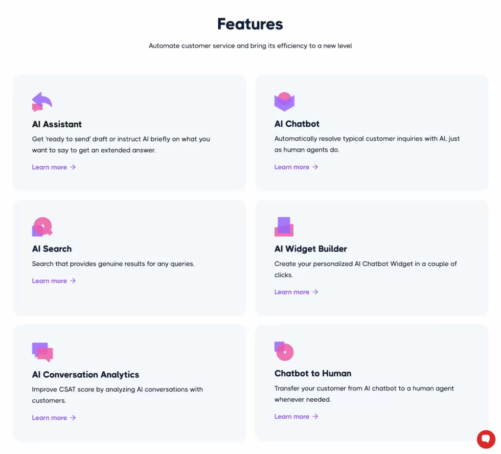
Task: Open Learn more under AI Assistant
Action: click(x=49, y=167)
